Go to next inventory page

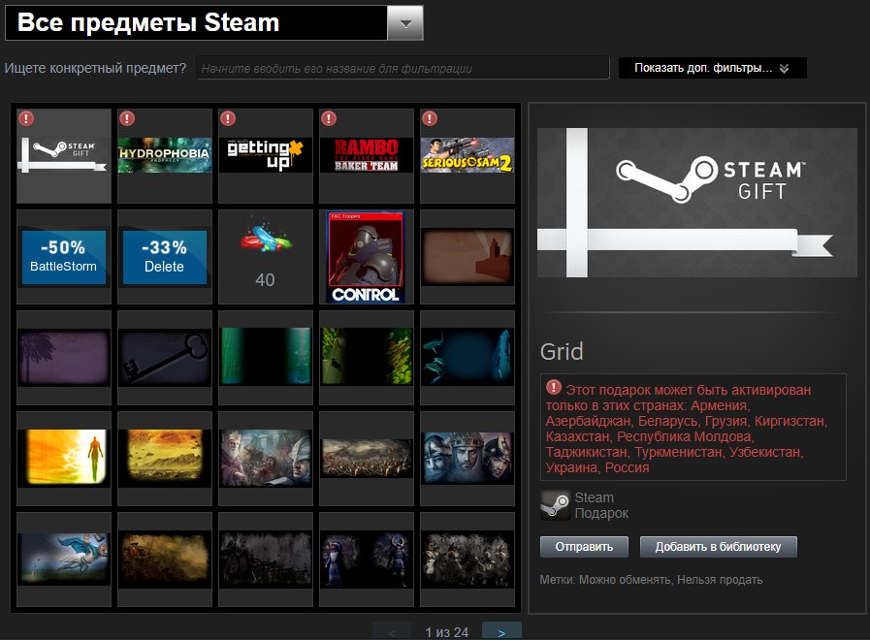point(501,631)
